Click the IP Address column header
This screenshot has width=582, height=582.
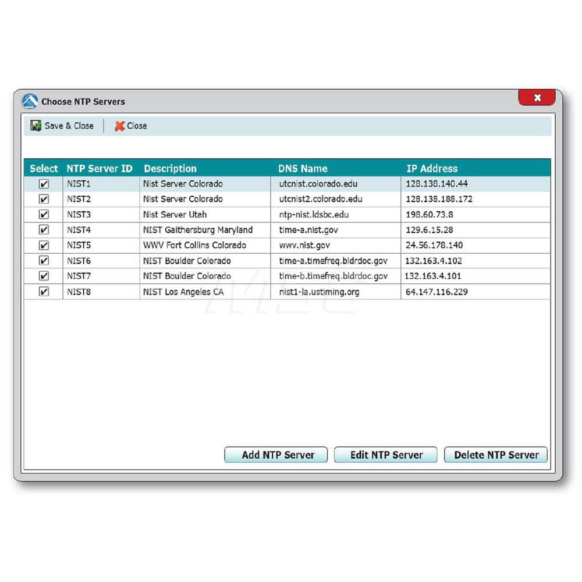(x=432, y=168)
